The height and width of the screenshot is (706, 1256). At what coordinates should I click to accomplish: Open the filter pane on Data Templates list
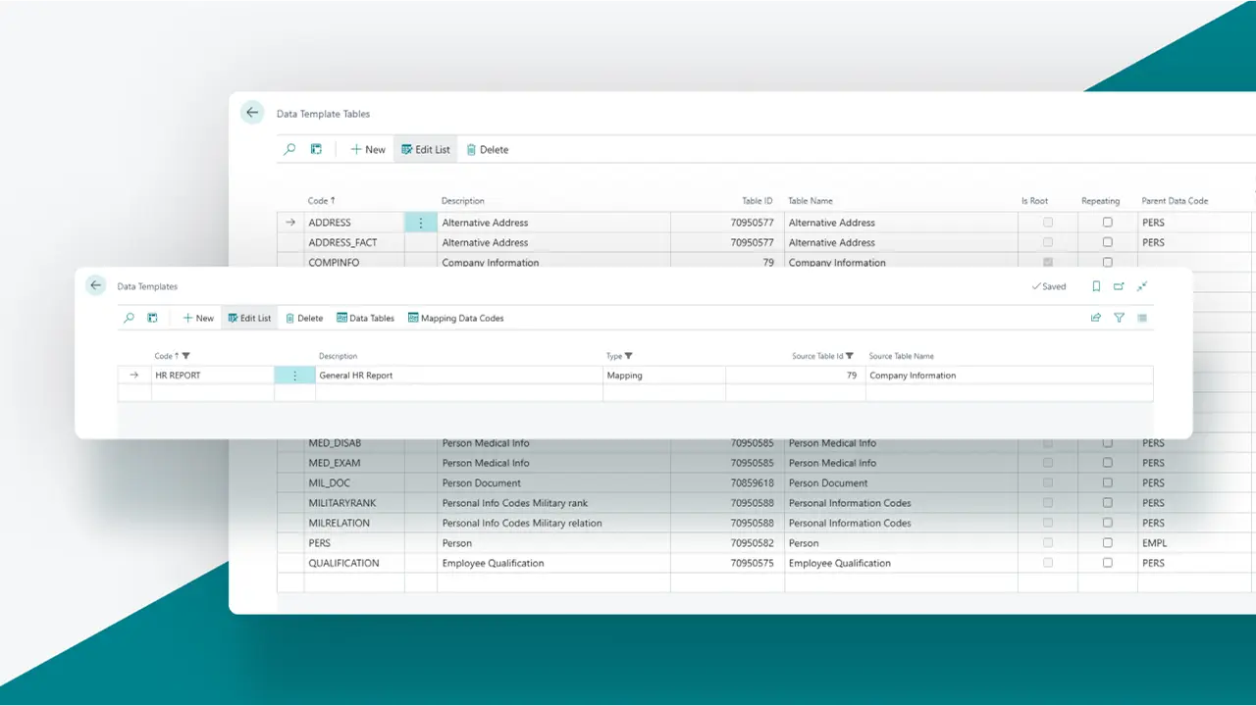pos(1119,318)
